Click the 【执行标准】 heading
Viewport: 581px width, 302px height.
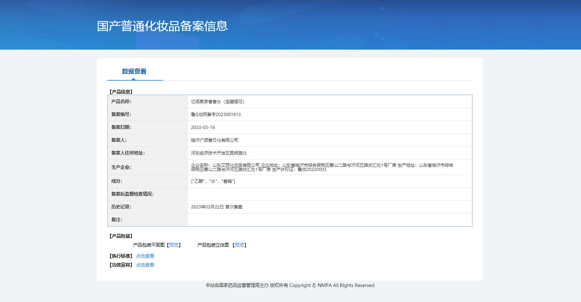pyautogui.click(x=121, y=256)
